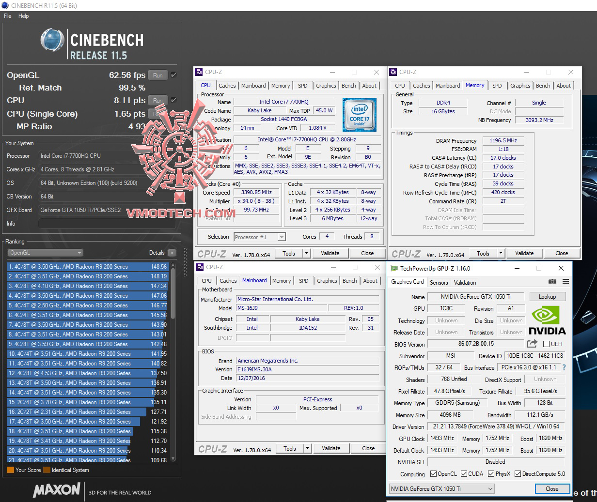Switch to Caches tab in CPU-Z CPU window
The image size is (597, 502).
click(x=227, y=86)
